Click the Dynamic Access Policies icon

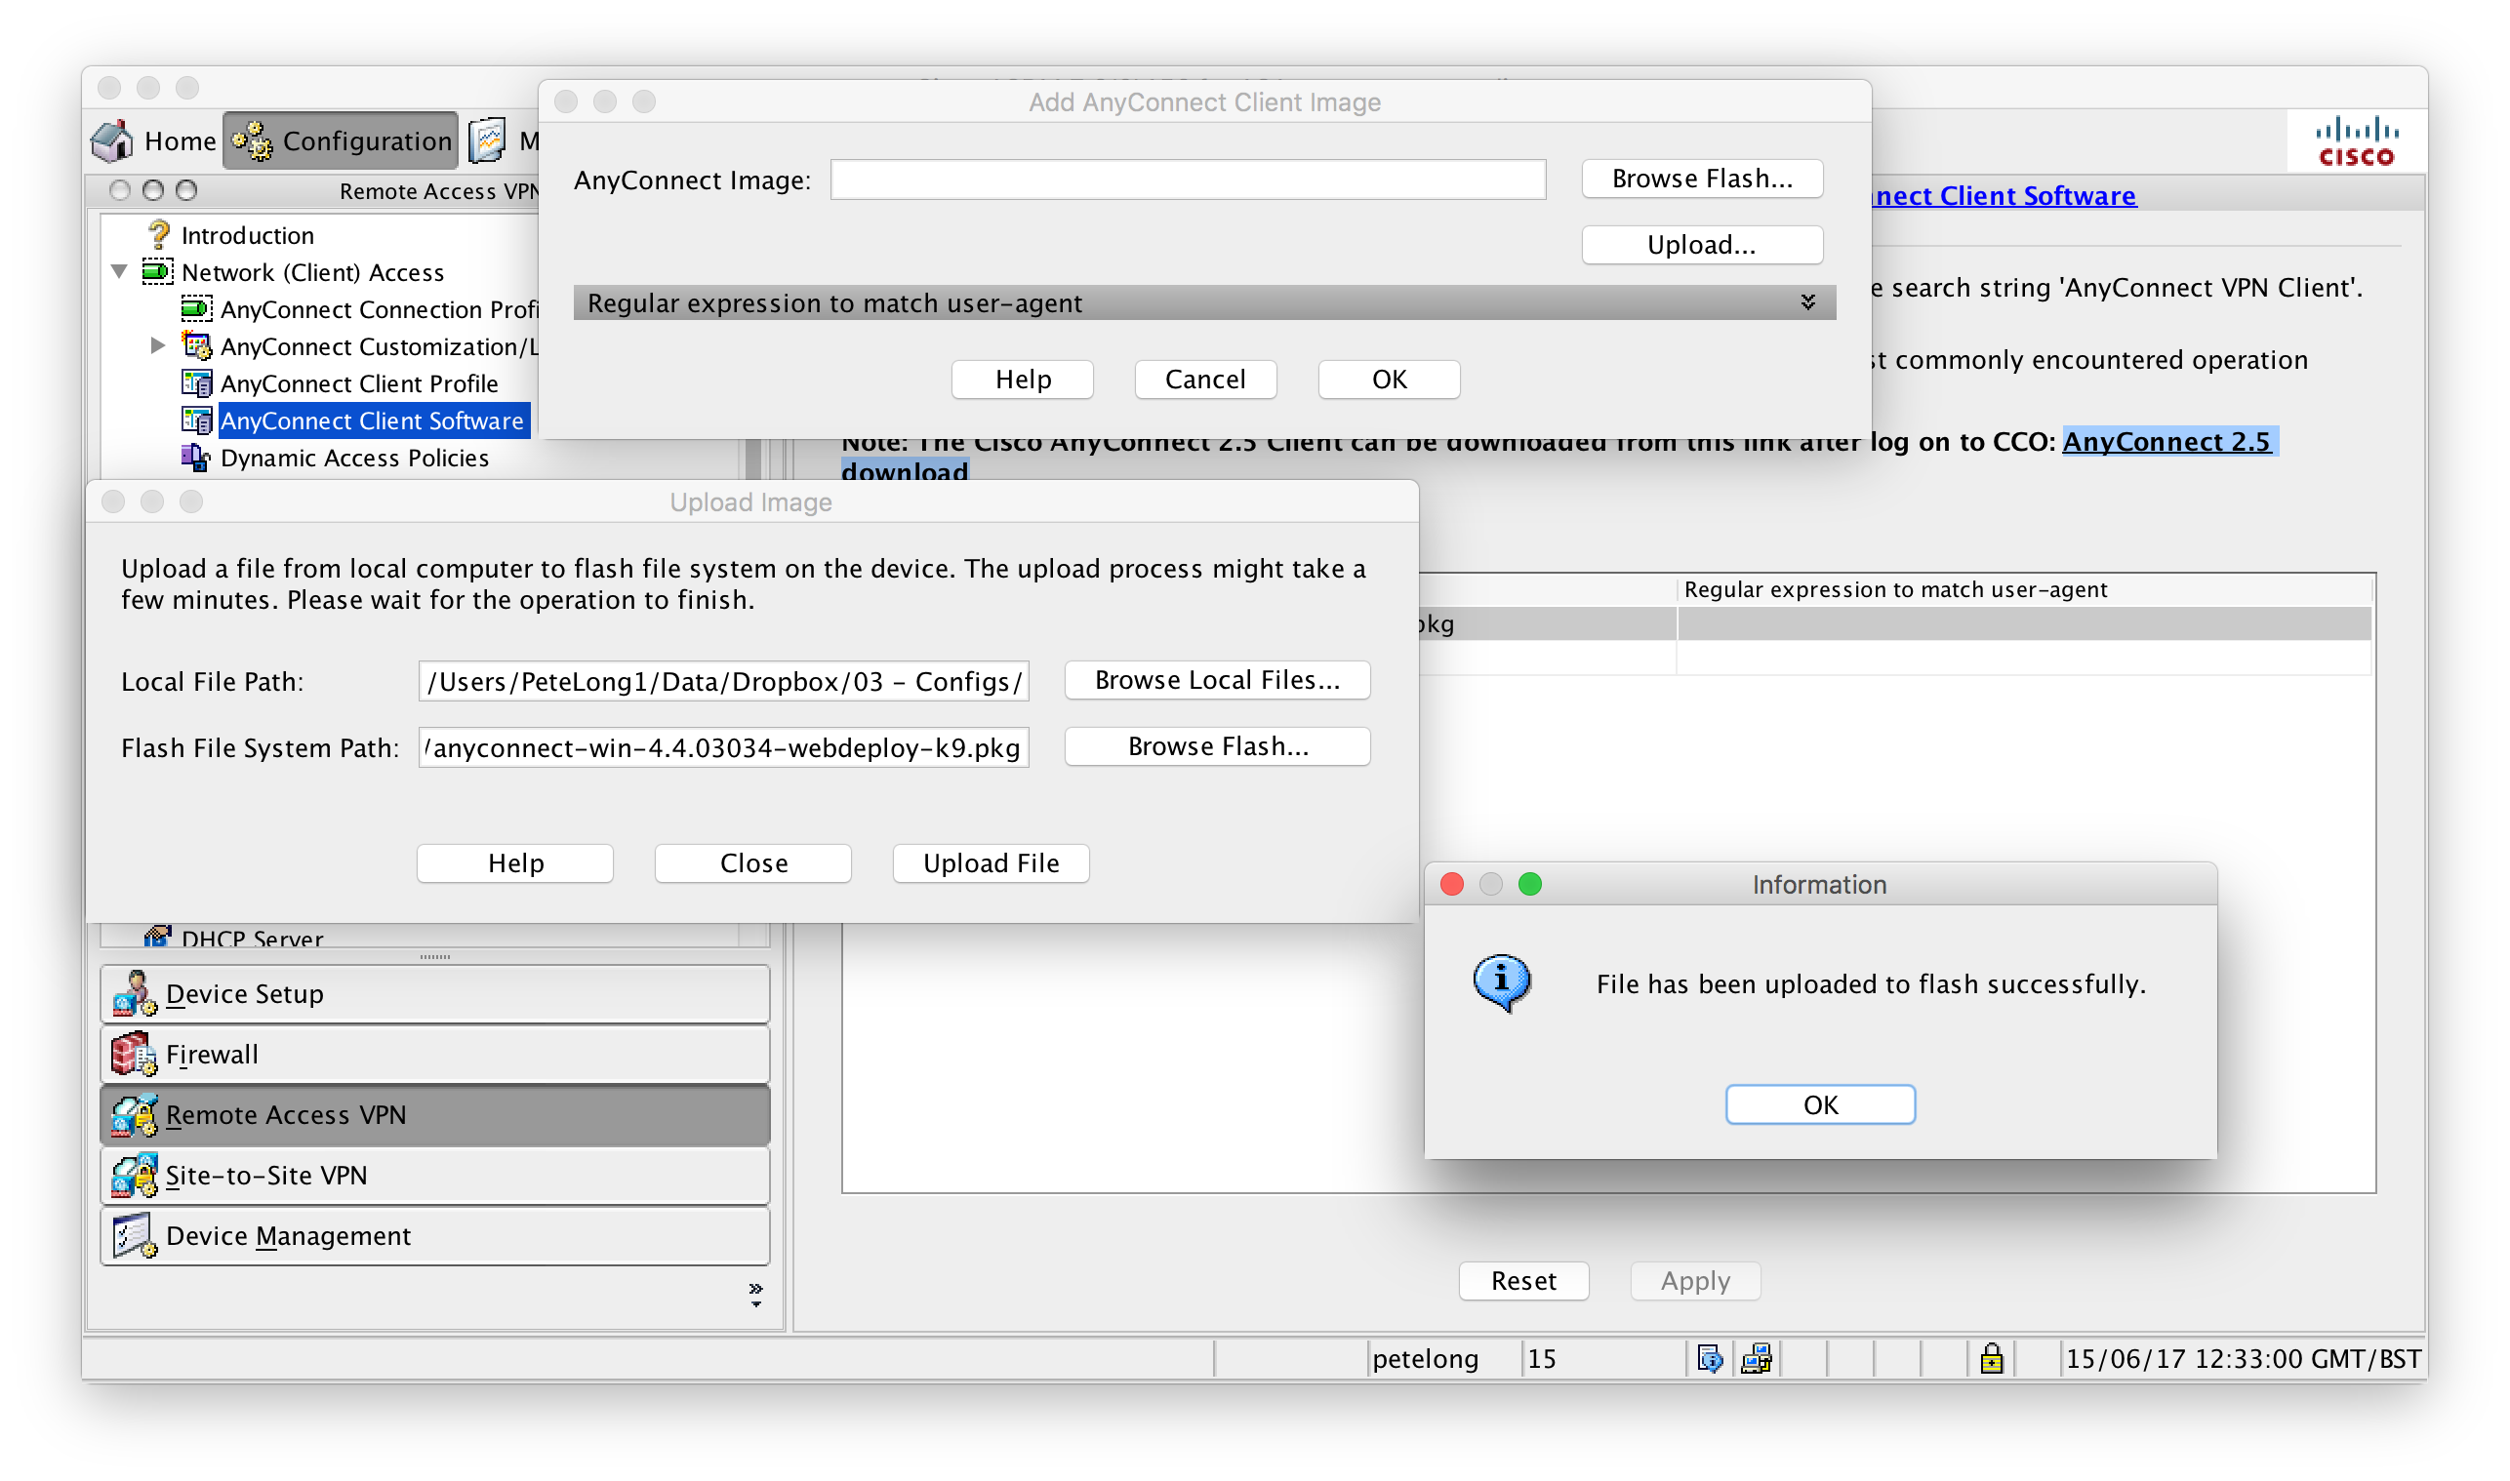195,457
